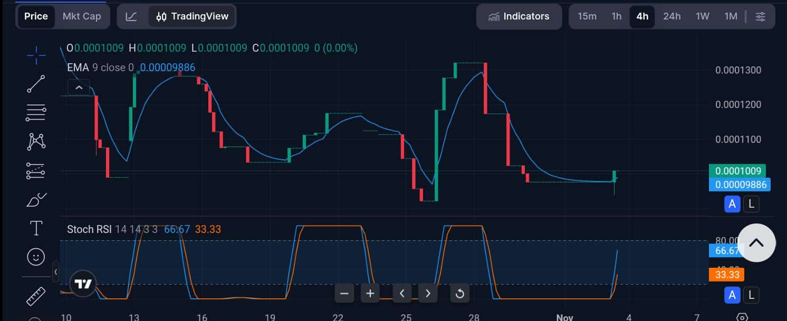Collapse the OHLC legend chevron
The width and height of the screenshot is (787, 321).
click(x=79, y=87)
